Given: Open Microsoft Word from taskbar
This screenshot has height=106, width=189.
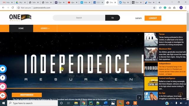Looking at the screenshot, I should [x=105, y=103].
